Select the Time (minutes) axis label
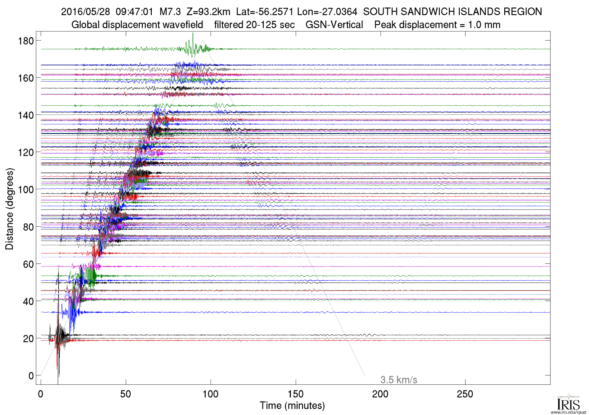The height and width of the screenshot is (415, 589). [292, 405]
